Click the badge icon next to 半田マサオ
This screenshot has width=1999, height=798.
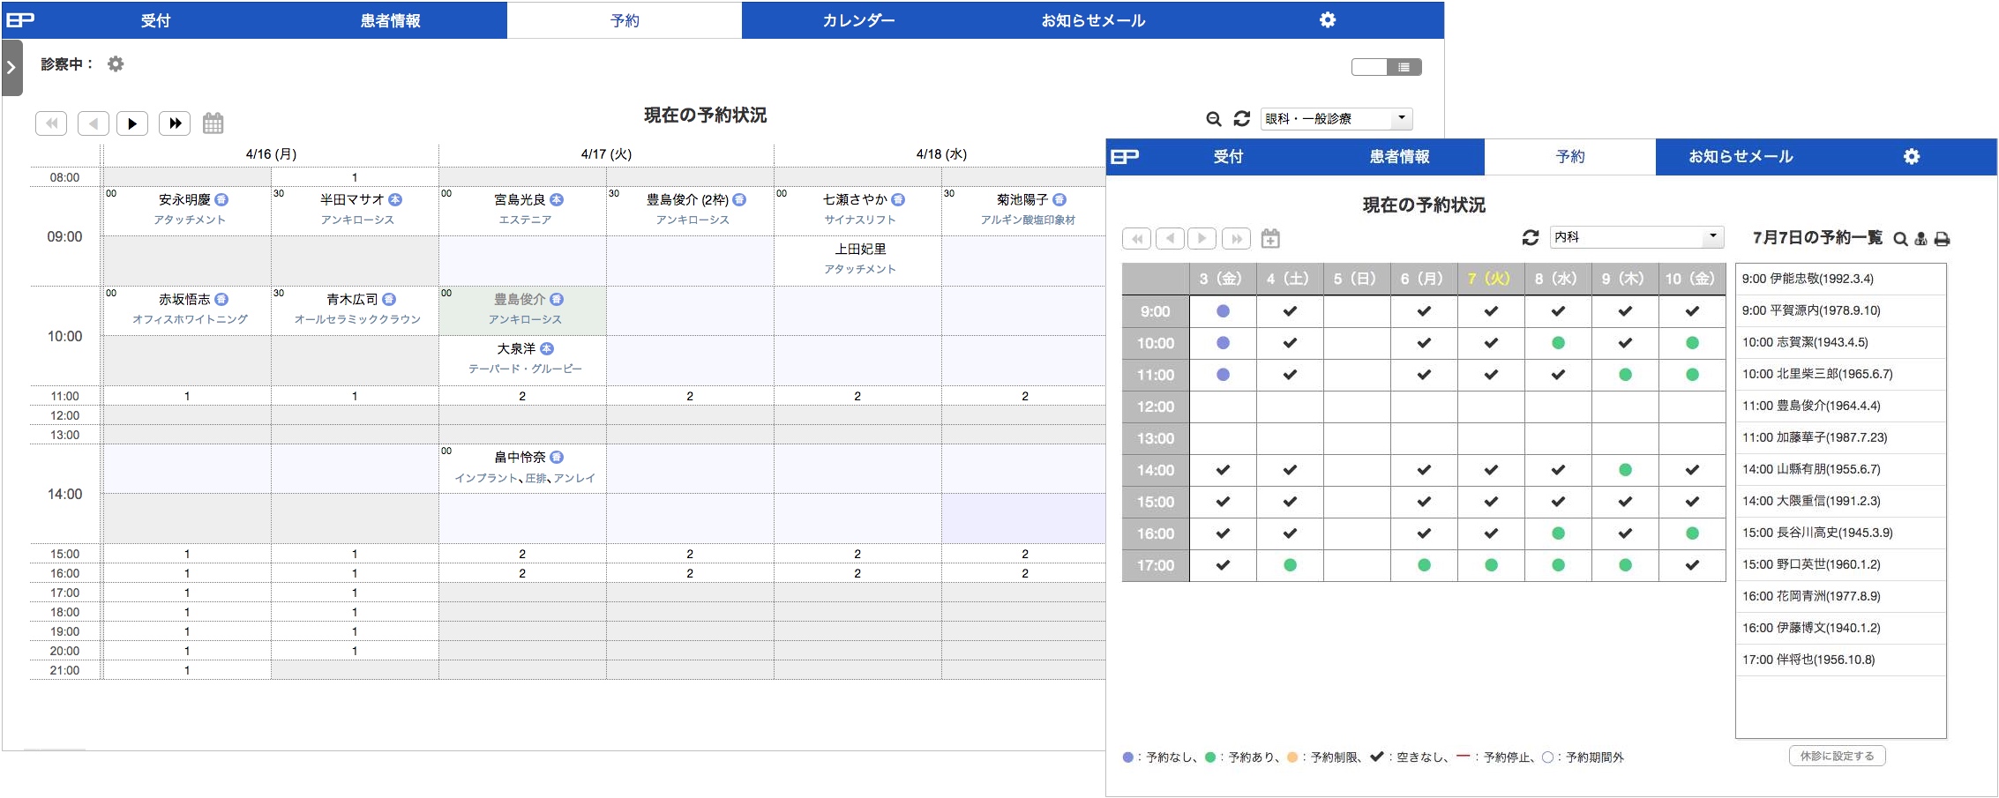395,200
